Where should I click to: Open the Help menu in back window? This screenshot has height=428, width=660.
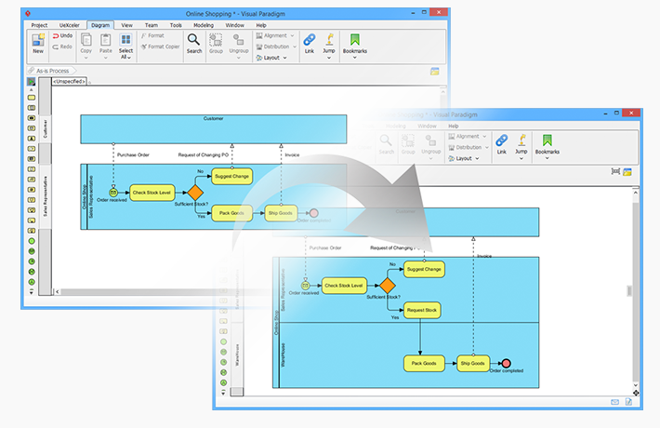261,25
